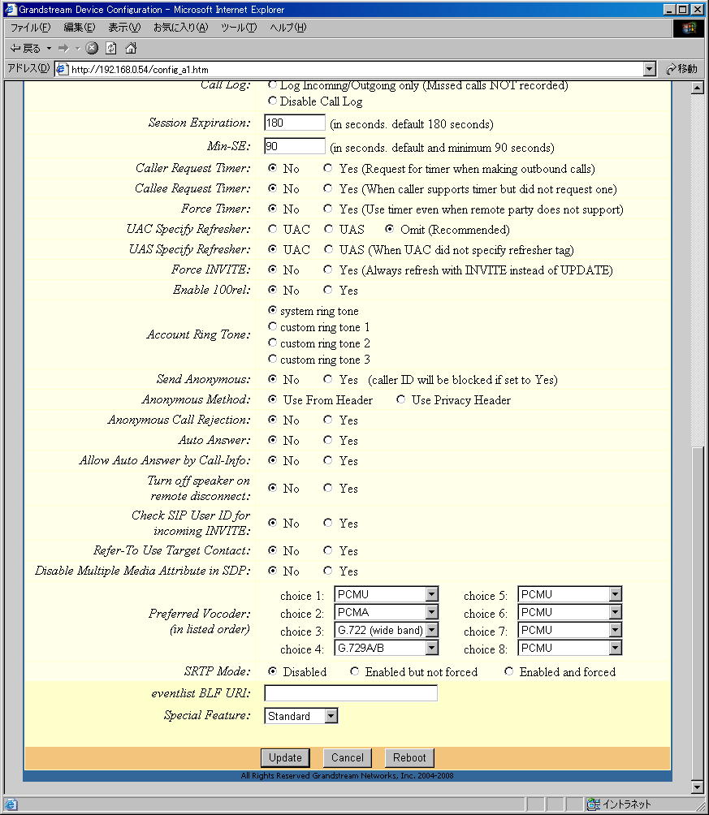Choose SRTP Mode Enabled and forced
Screen dimensions: 709x815
tap(508, 671)
